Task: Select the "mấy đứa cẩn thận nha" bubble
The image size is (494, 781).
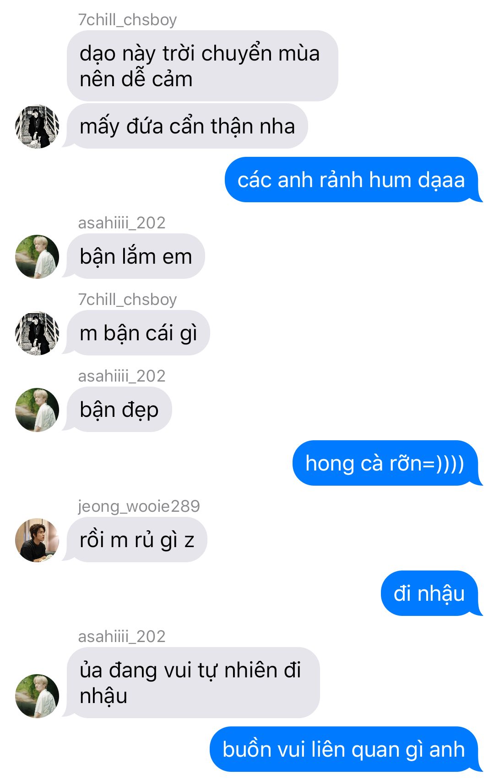Action: (187, 126)
